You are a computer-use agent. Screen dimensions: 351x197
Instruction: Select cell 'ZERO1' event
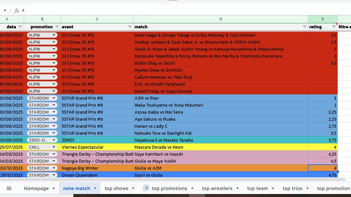[97, 140]
